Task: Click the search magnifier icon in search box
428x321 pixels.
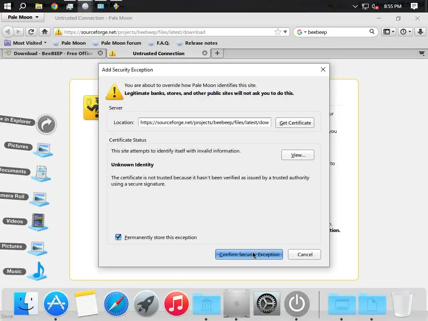Action: (372, 32)
